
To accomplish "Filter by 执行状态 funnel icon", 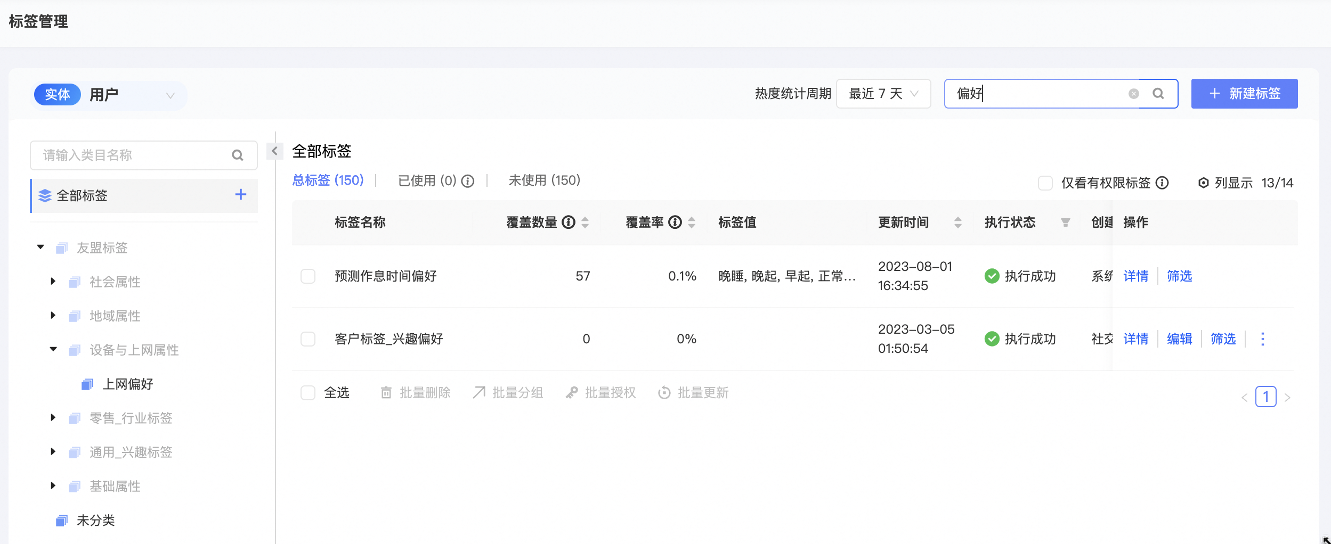I will (1066, 222).
